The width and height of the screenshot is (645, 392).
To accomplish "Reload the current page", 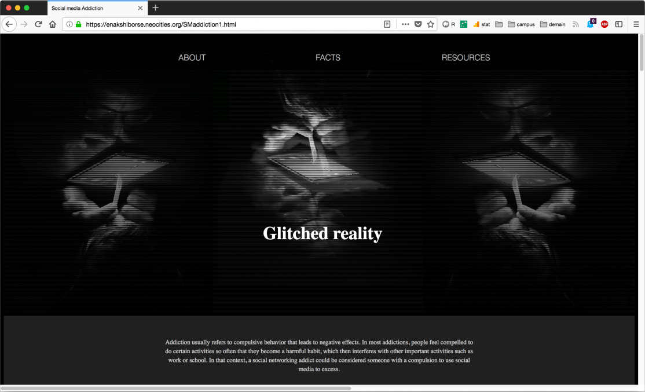I will (38, 24).
